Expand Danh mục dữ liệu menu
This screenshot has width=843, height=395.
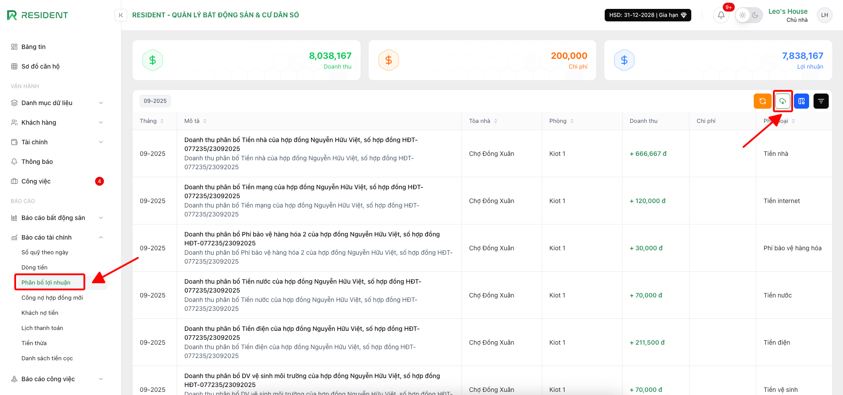point(57,103)
